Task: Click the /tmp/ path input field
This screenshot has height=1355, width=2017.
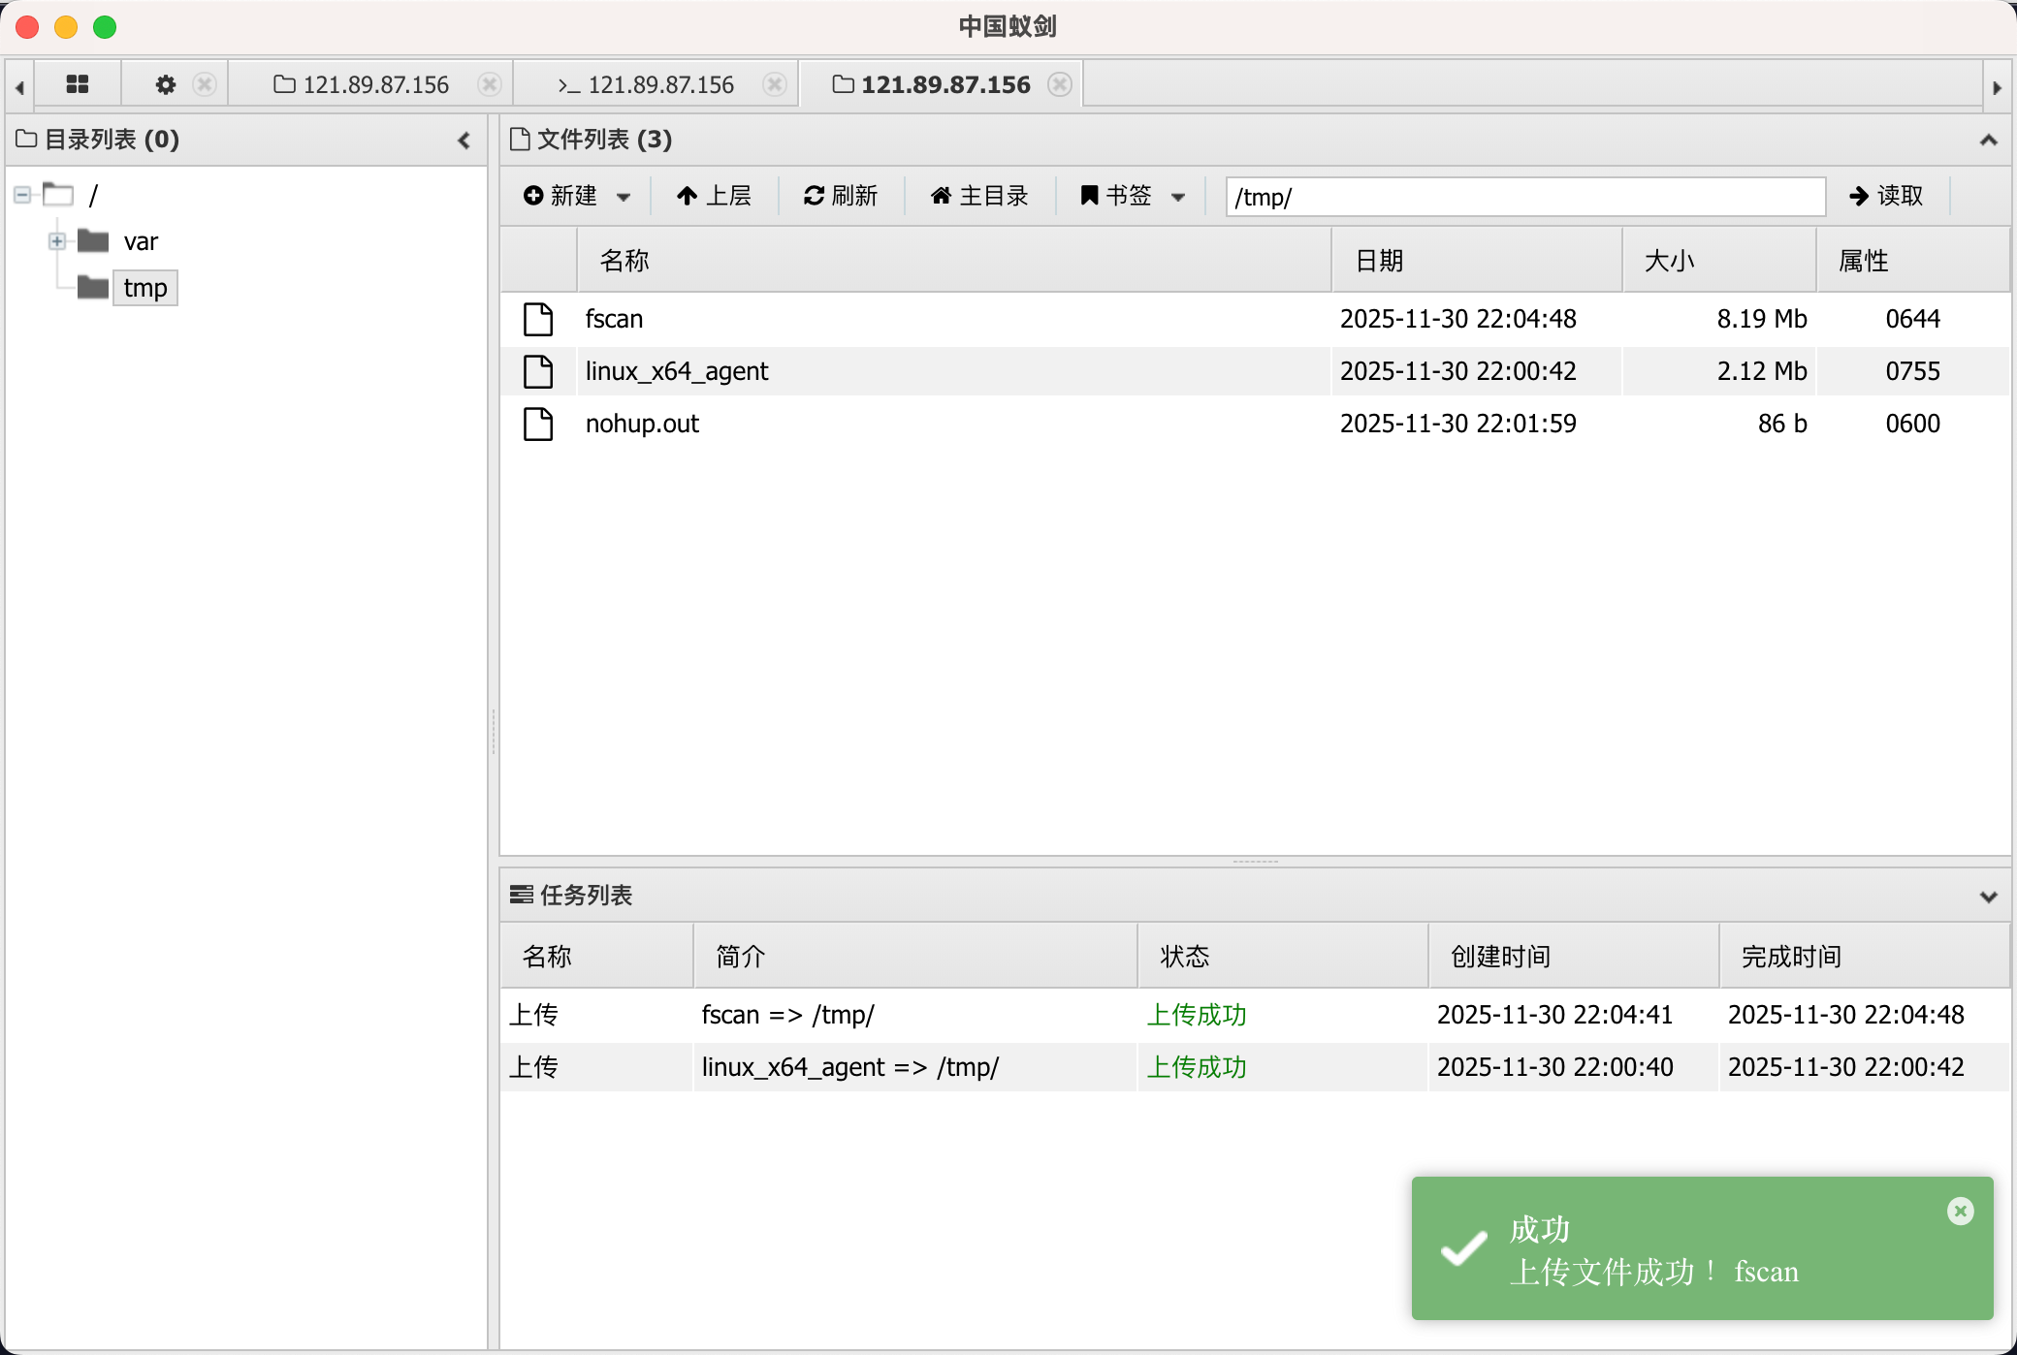Action: [1524, 197]
